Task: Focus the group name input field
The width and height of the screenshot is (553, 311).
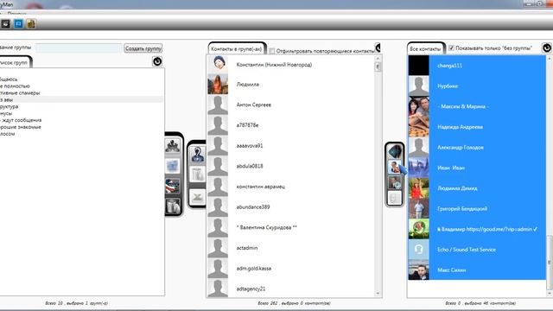Action: click(79, 48)
